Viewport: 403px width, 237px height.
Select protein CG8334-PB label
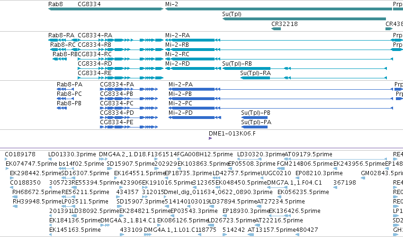(x=116, y=94)
